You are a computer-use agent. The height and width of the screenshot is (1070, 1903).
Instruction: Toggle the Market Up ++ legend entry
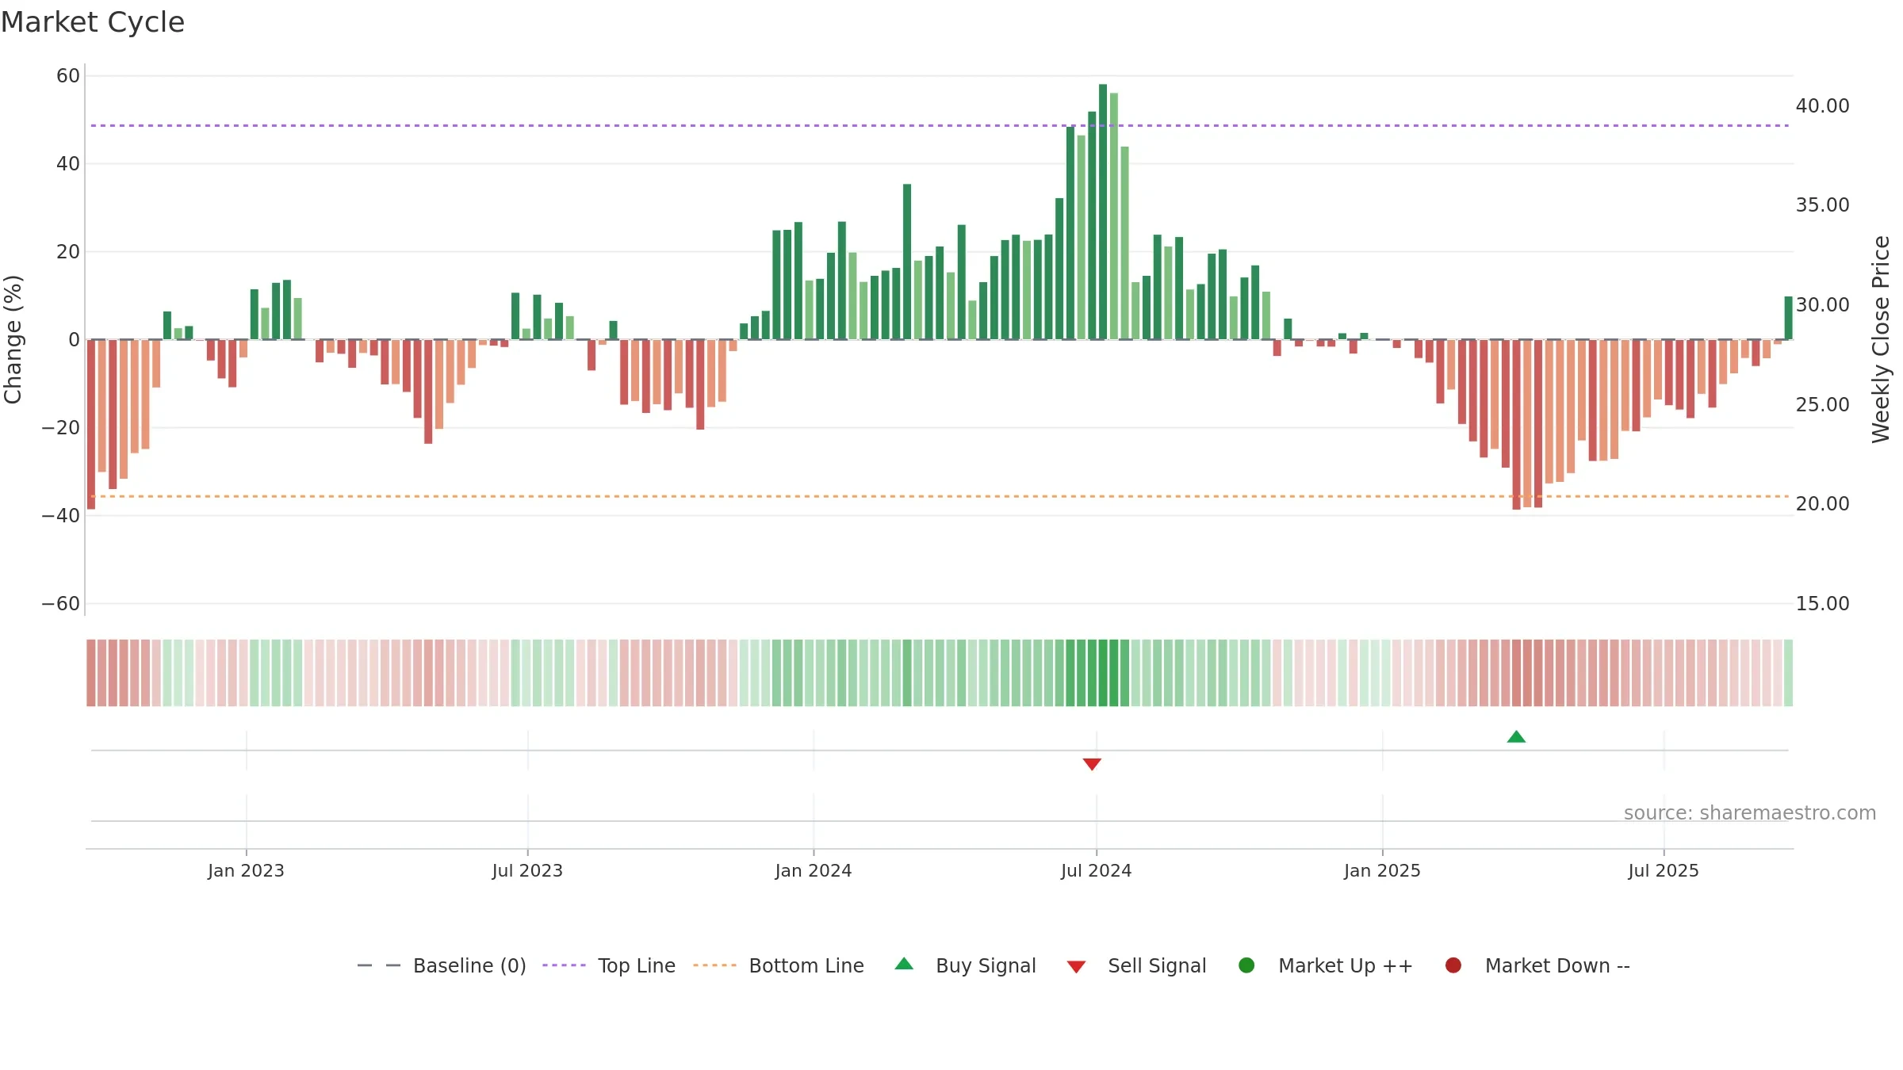(x=1325, y=965)
